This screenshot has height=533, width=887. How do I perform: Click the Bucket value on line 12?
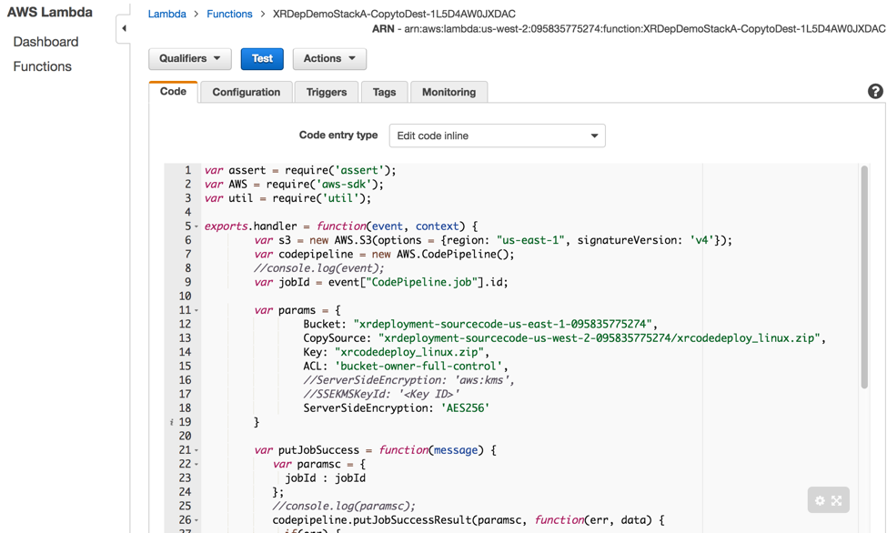point(503,324)
